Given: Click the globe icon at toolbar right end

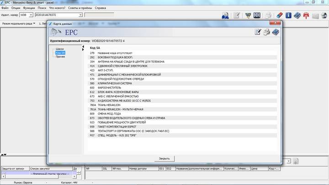Looking at the screenshot, I should coord(324,16).
